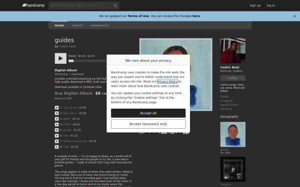The width and height of the screenshot is (300, 187).
Task: Open the ions track title
Action: click(x=66, y=136)
